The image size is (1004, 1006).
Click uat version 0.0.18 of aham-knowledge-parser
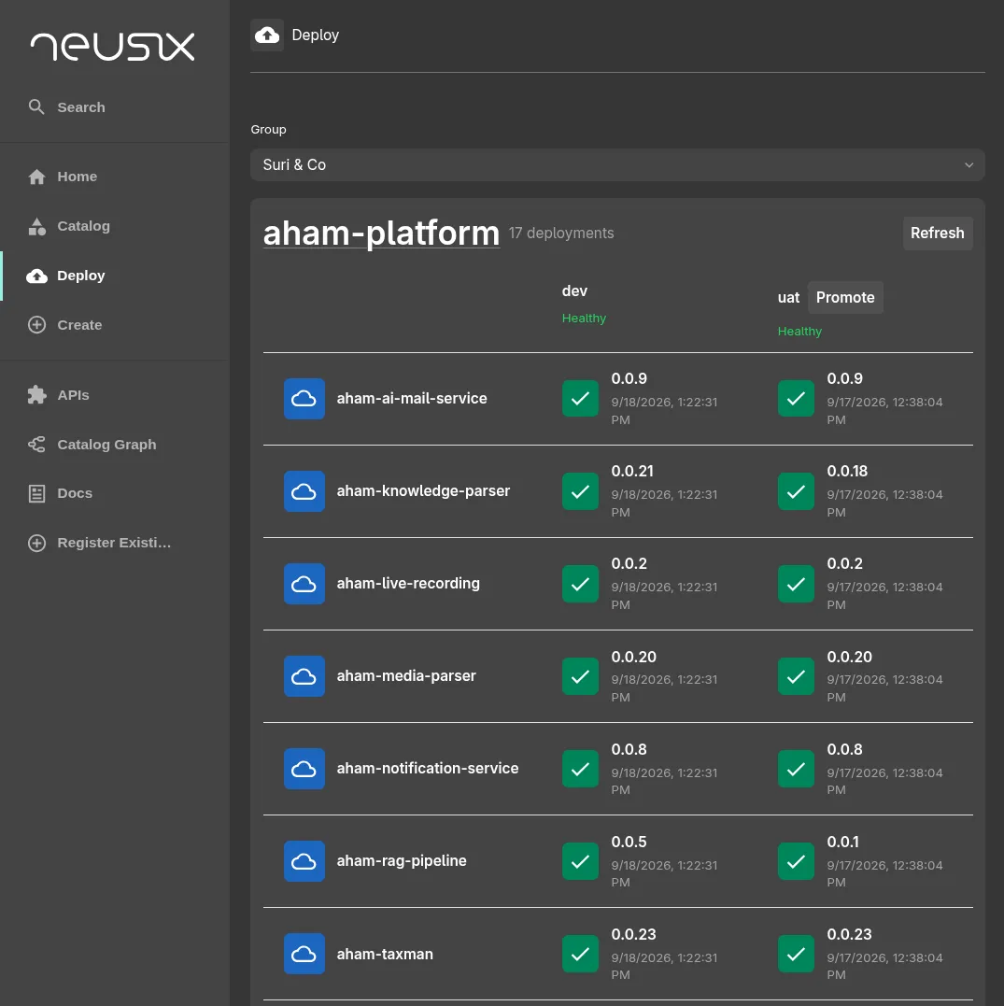click(847, 471)
